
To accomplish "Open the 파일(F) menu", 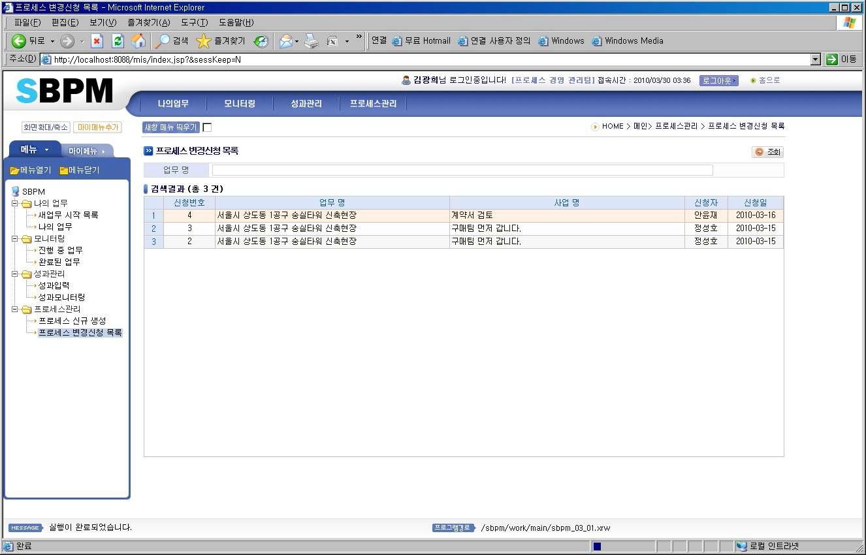I will point(27,23).
